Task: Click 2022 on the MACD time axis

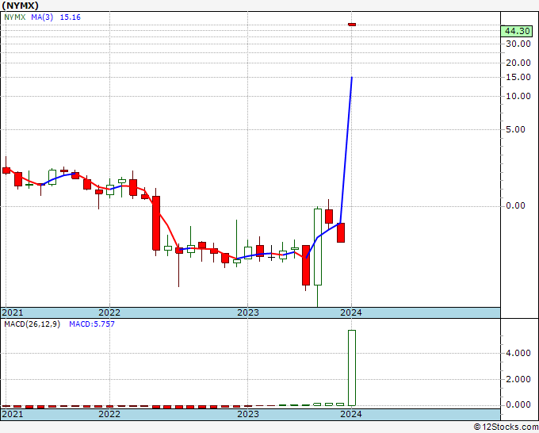Action: point(109,414)
